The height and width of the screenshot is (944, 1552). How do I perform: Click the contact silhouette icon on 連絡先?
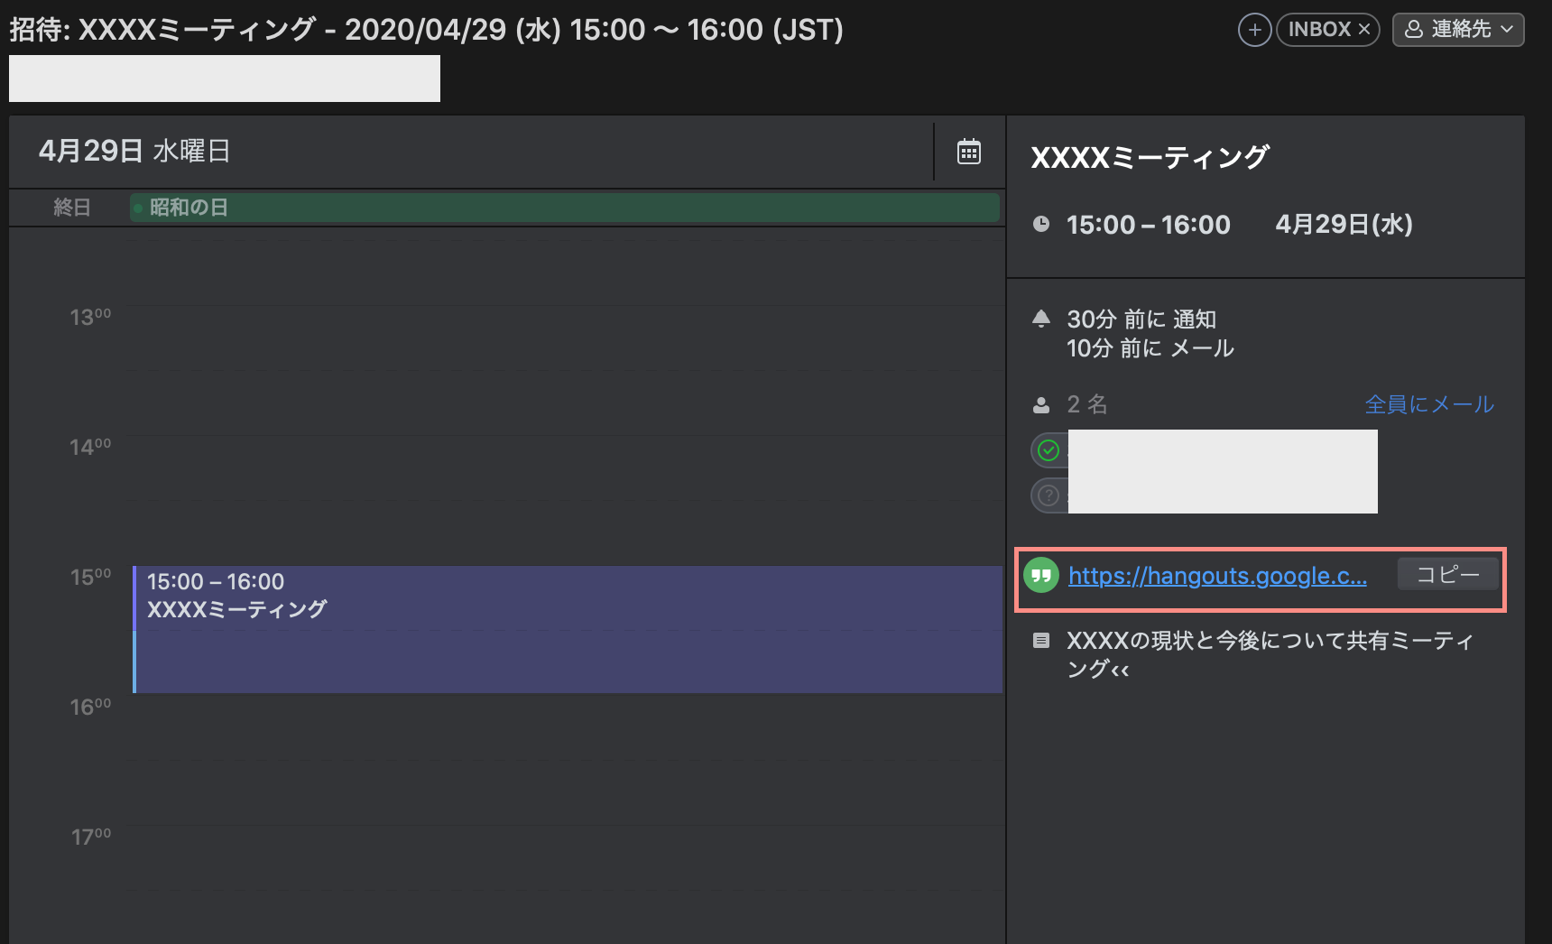[x=1413, y=29]
